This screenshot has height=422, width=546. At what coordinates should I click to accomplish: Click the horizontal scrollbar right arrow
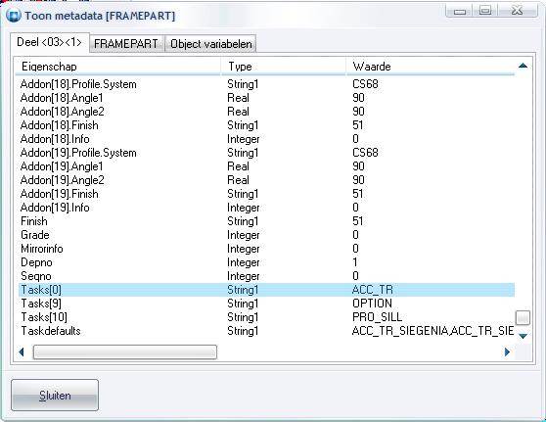(x=507, y=352)
